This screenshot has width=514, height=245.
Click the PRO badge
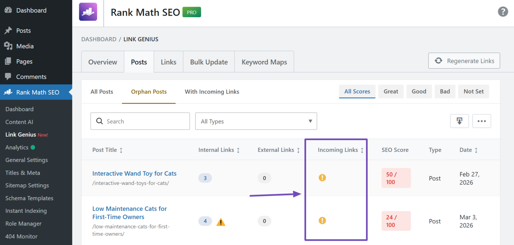(x=192, y=12)
